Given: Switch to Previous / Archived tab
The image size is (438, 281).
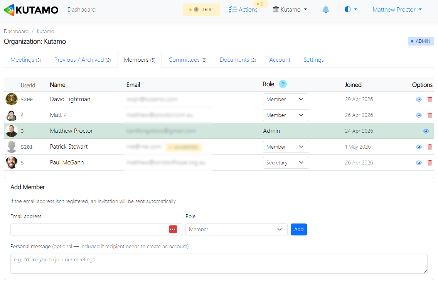Looking at the screenshot, I should pyautogui.click(x=83, y=60).
